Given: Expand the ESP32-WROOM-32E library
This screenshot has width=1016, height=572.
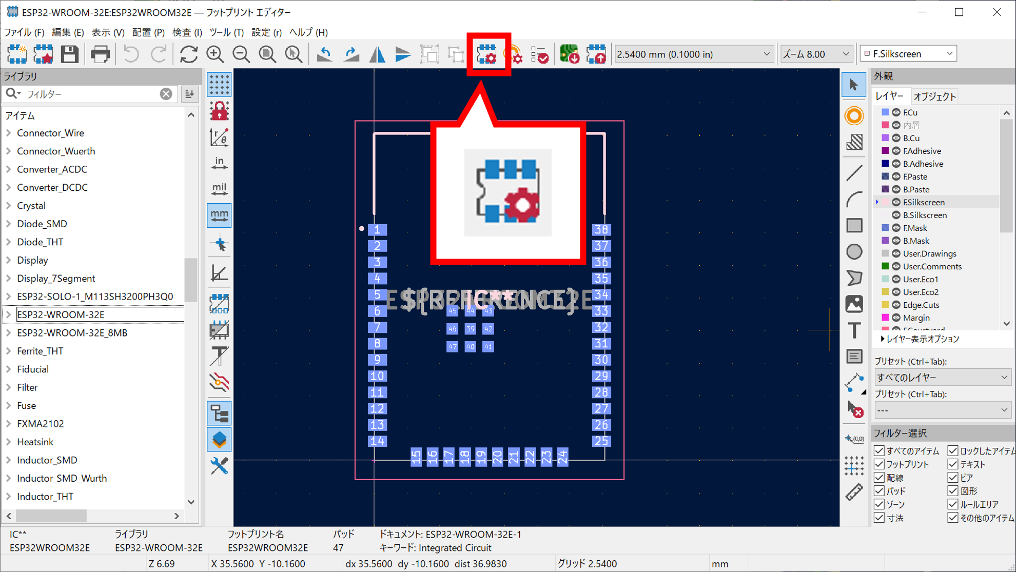Looking at the screenshot, I should point(8,314).
